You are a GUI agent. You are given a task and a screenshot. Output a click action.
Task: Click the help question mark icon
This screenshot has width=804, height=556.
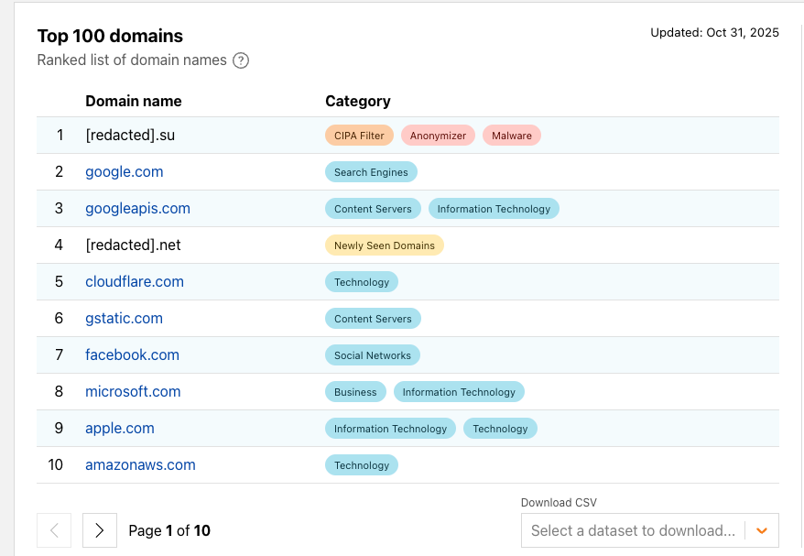tap(241, 60)
